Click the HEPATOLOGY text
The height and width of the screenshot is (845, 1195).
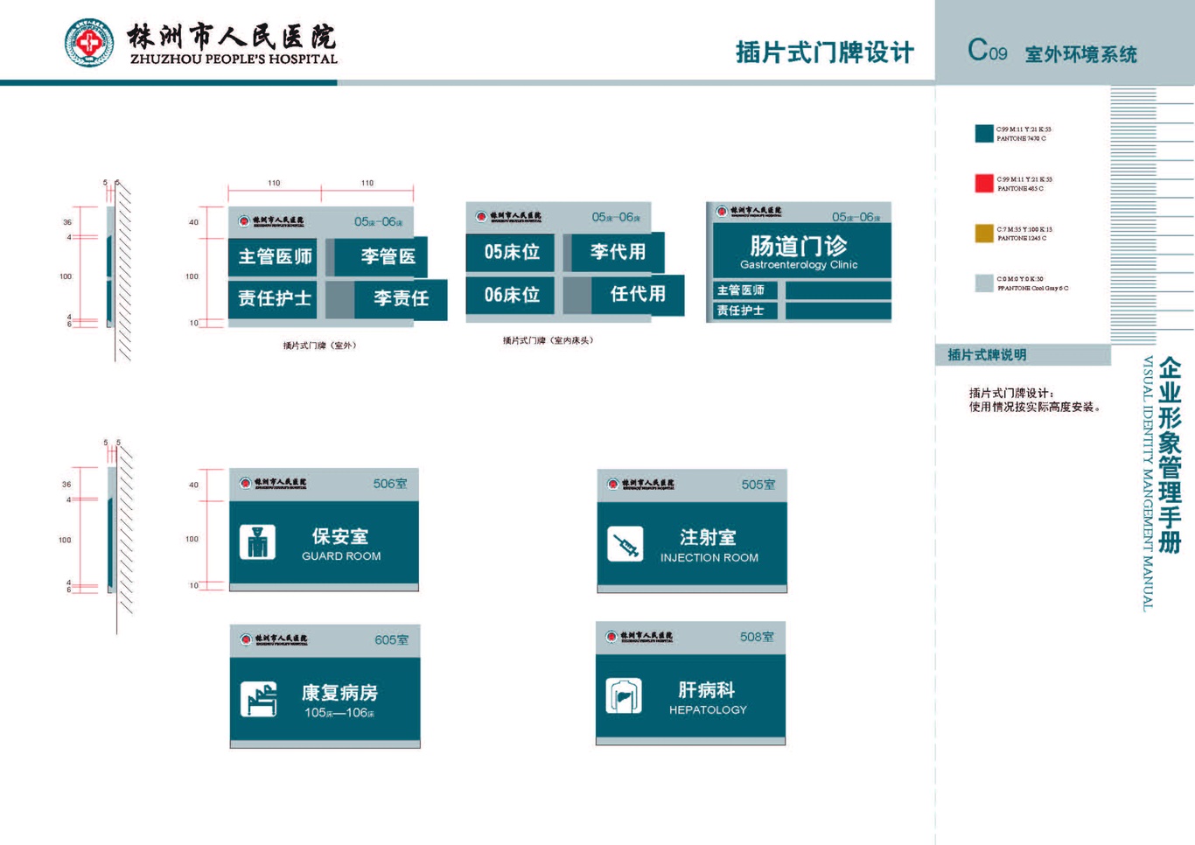click(x=708, y=710)
